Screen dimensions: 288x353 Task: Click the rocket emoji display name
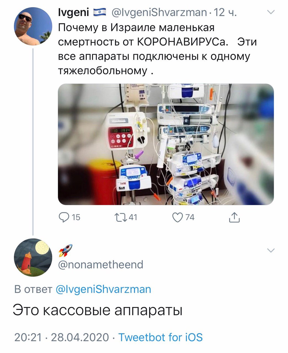65,250
